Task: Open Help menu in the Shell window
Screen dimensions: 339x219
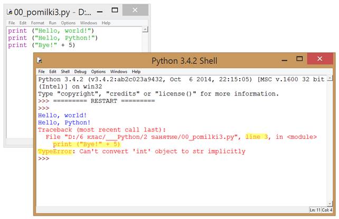Action: click(x=136, y=71)
